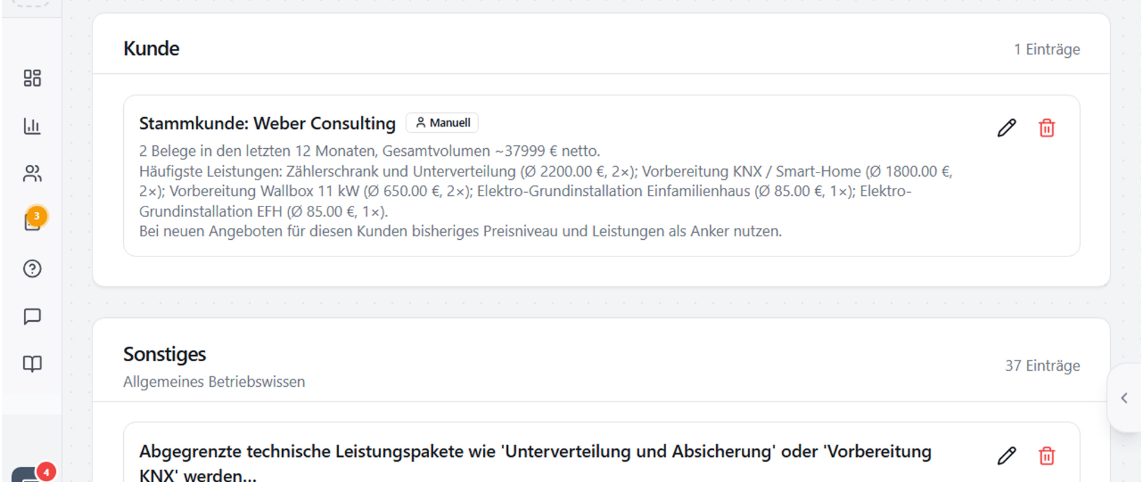Open the 'Abgegrenzte technische Leistungspakete' entry title
This screenshot has height=482, width=1143.
click(535, 462)
